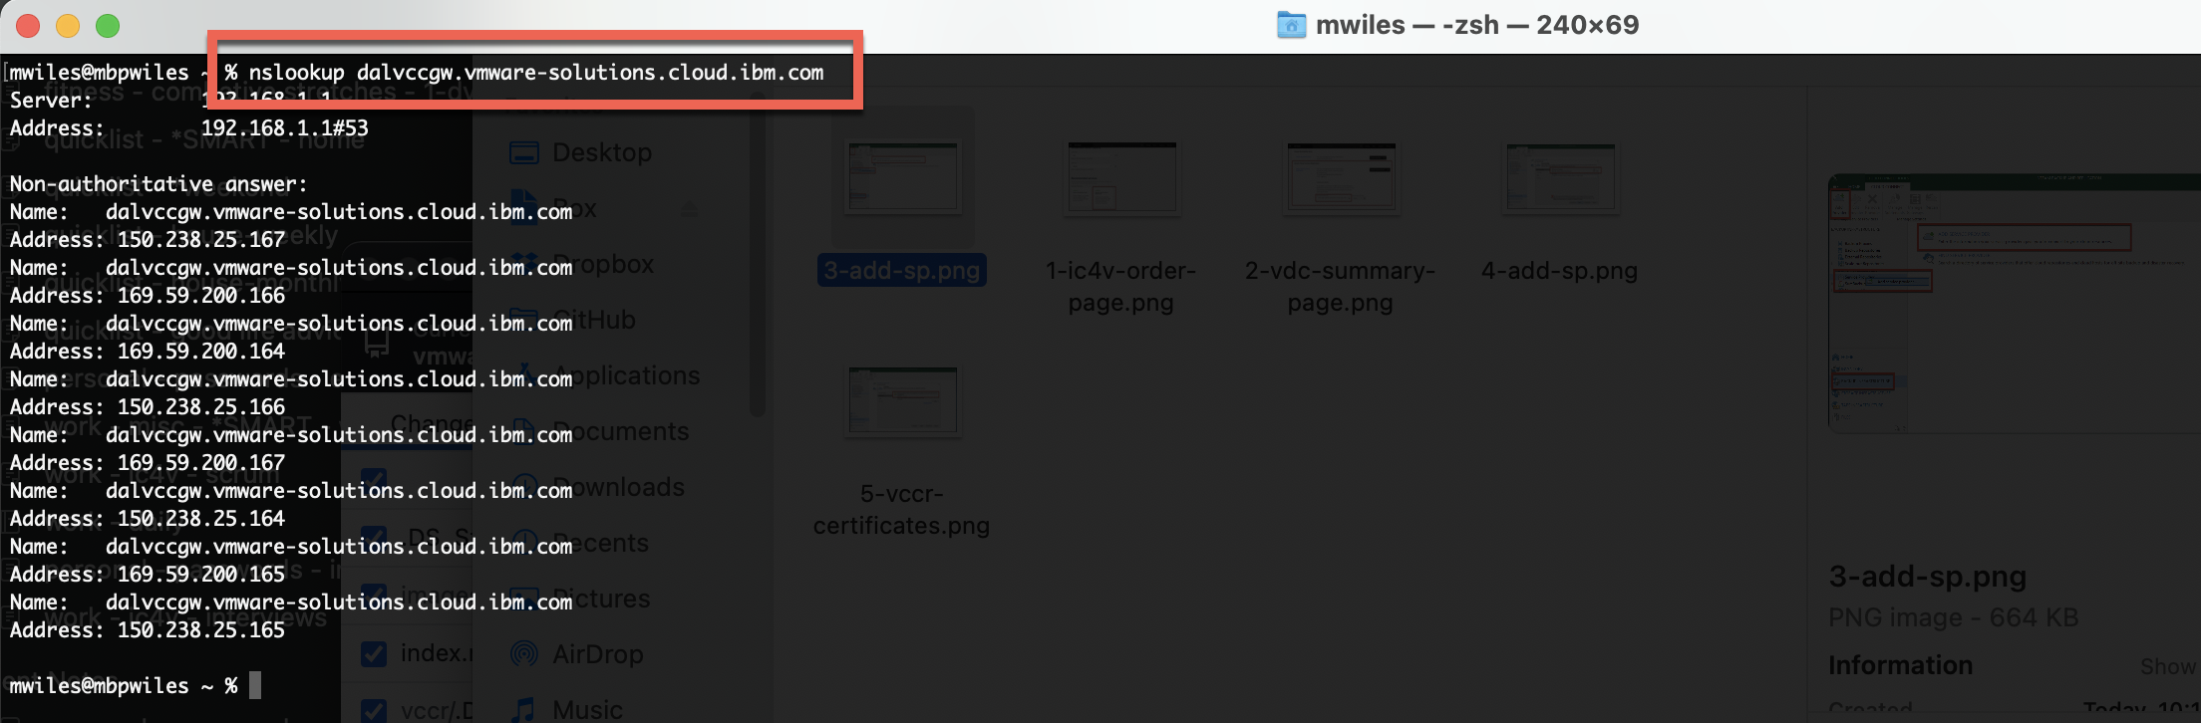2201x723 pixels.
Task: Open Dropbox in the Finder sidebar
Action: pos(604,264)
